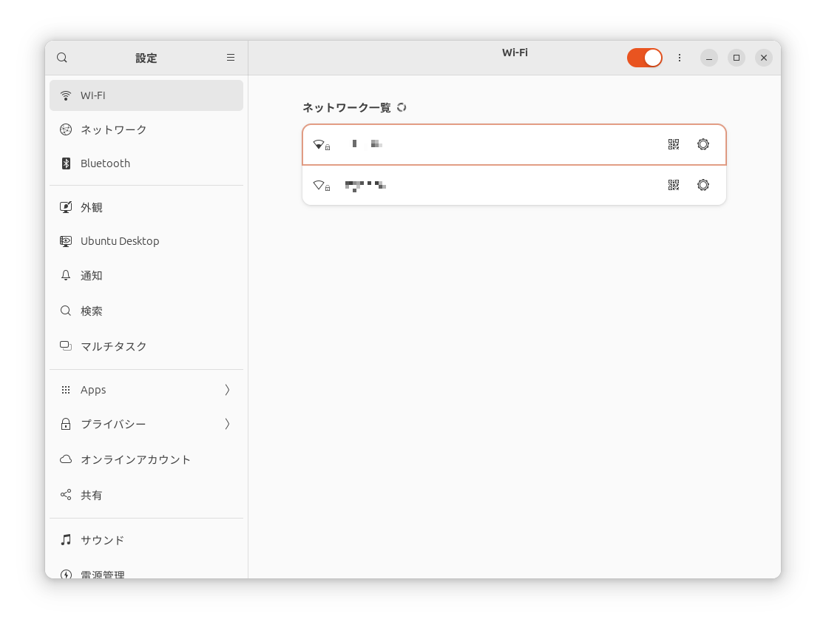The height and width of the screenshot is (628, 826).
Task: Click the 検索 magnifier icon in list
Action: [x=66, y=311]
